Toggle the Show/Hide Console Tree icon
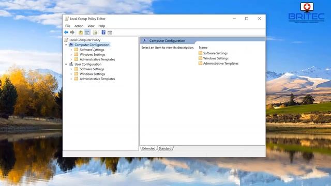The height and width of the screenshot is (186, 331). [87, 32]
